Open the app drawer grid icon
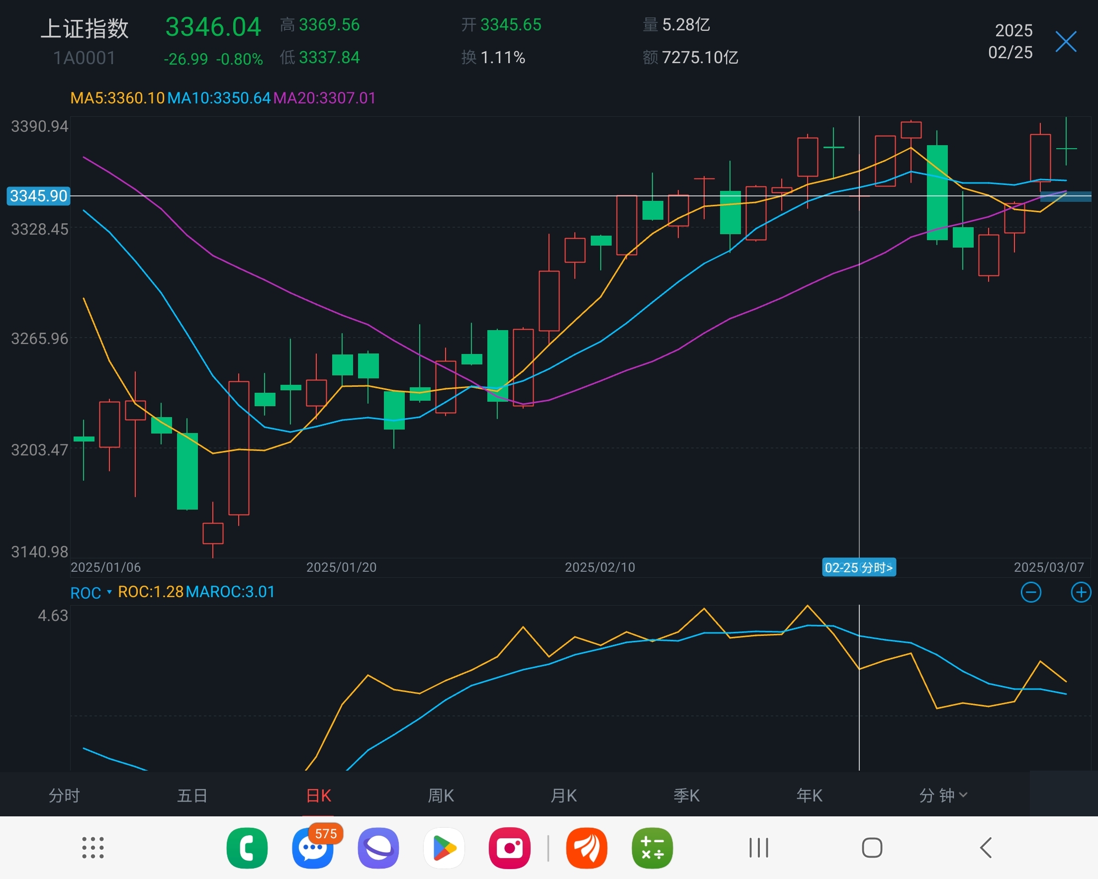Image resolution: width=1098 pixels, height=879 pixels. (x=92, y=848)
